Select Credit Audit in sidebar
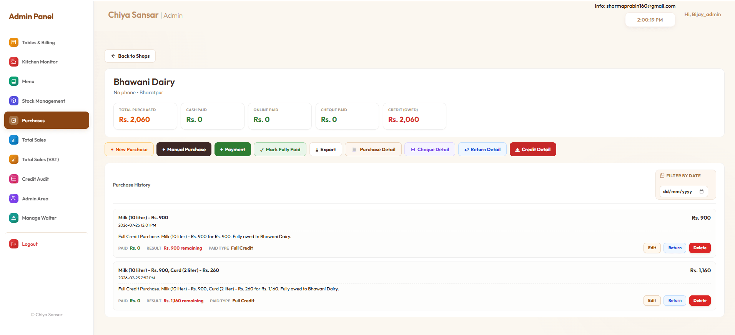This screenshot has width=735, height=335. (x=47, y=179)
